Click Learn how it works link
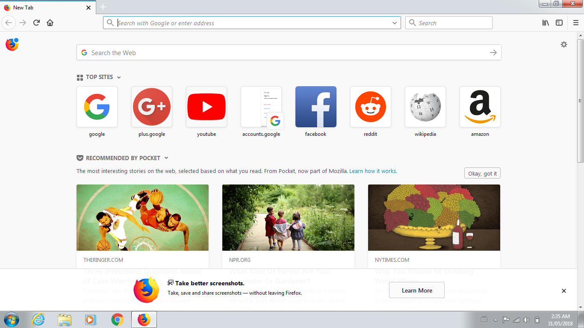 373,171
